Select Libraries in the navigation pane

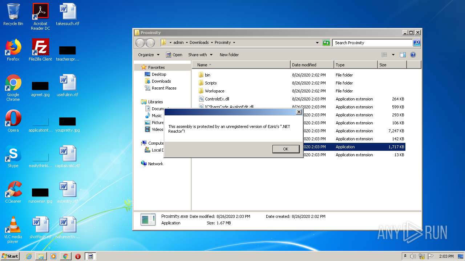click(155, 102)
